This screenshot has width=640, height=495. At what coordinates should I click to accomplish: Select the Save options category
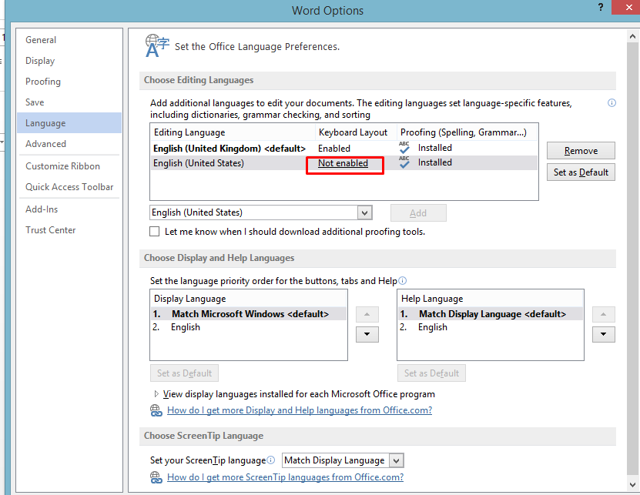(69, 102)
